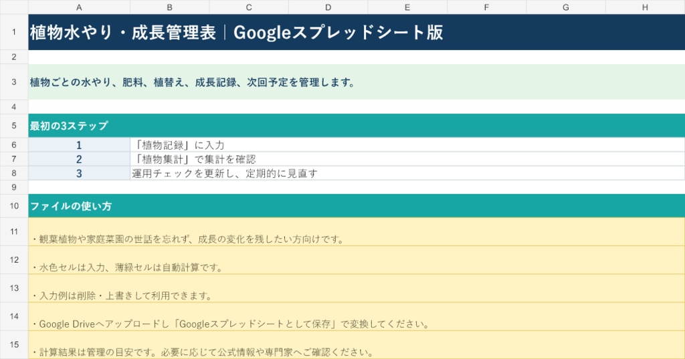685x359 pixels.
Task: Select column B header
Action: point(169,7)
